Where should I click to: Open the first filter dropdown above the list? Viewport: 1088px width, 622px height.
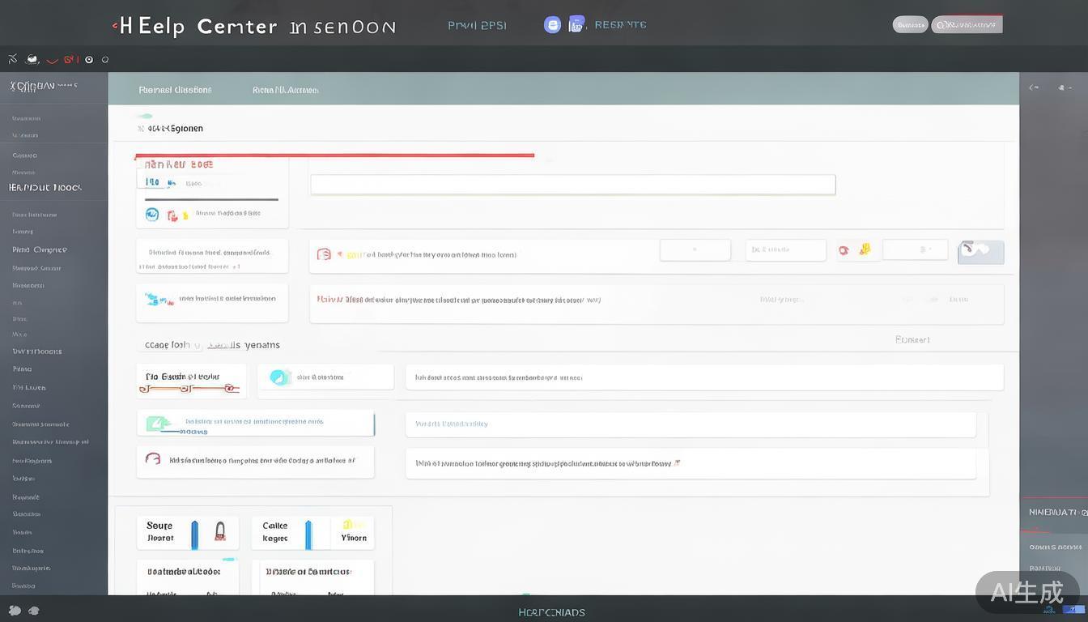(695, 249)
